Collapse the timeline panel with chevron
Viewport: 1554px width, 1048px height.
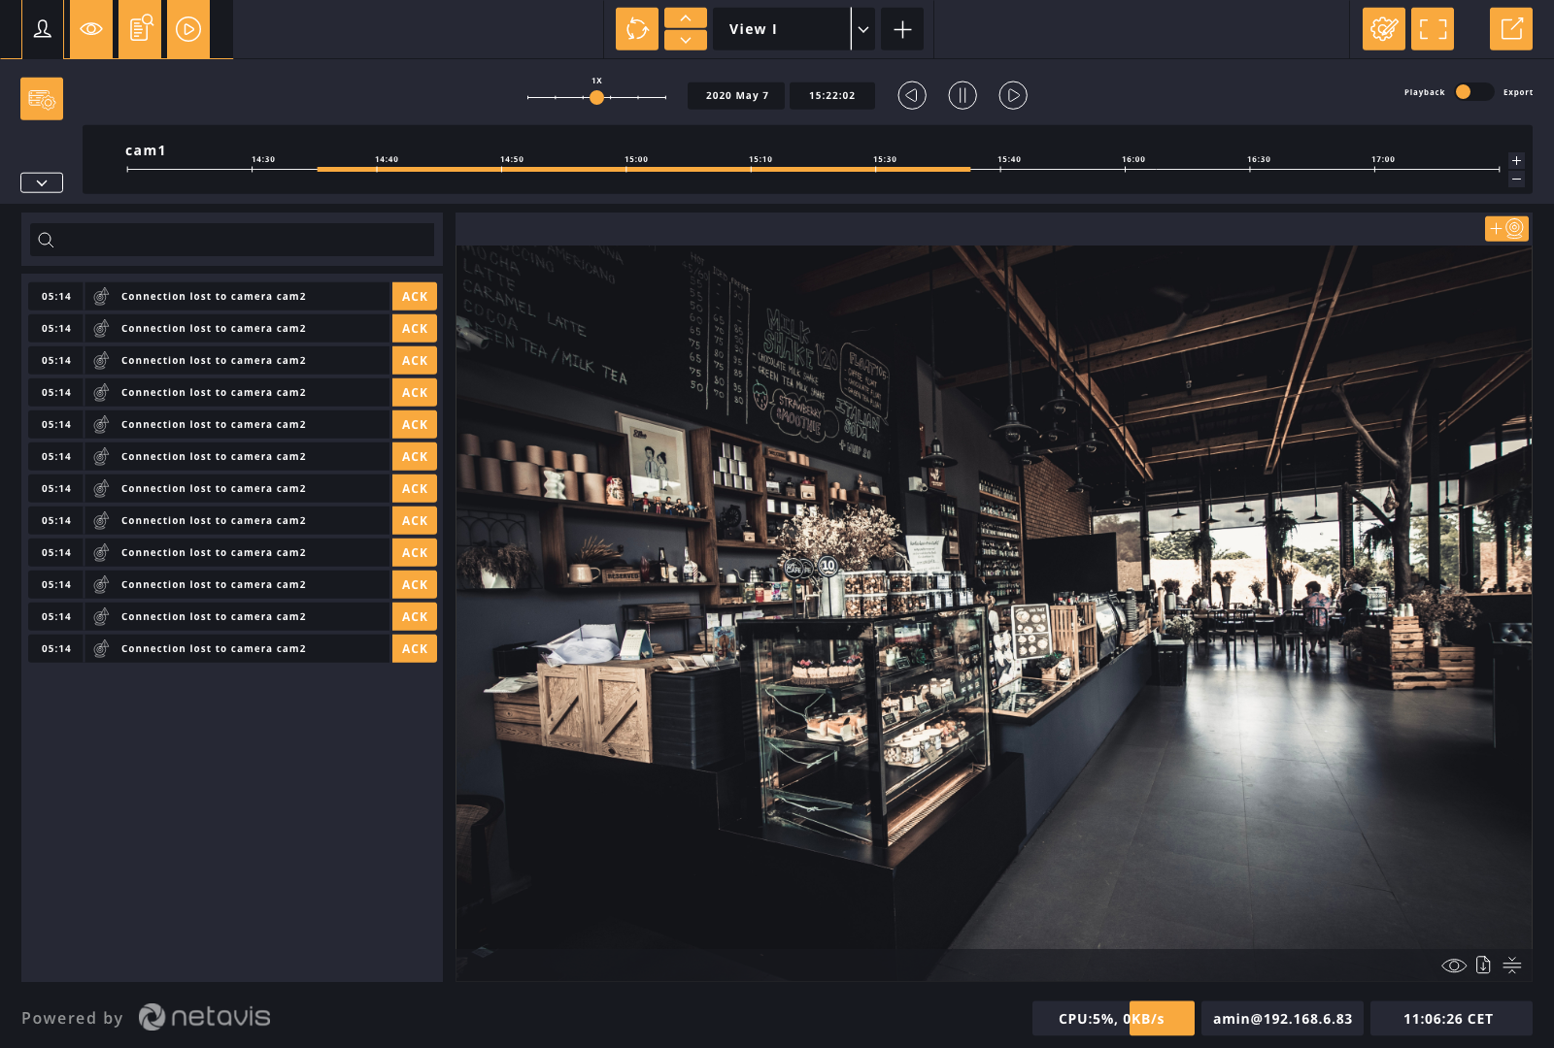(x=42, y=182)
